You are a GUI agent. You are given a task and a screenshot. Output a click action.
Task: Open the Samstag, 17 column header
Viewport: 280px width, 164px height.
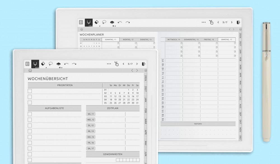(x=227, y=40)
